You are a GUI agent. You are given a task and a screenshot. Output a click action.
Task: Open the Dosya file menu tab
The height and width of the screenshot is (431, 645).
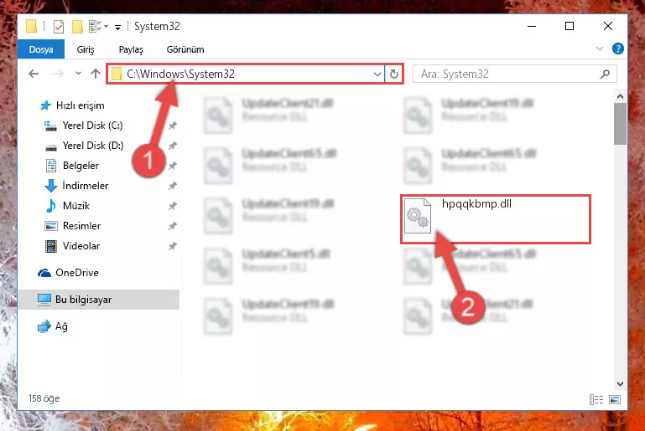[41, 49]
